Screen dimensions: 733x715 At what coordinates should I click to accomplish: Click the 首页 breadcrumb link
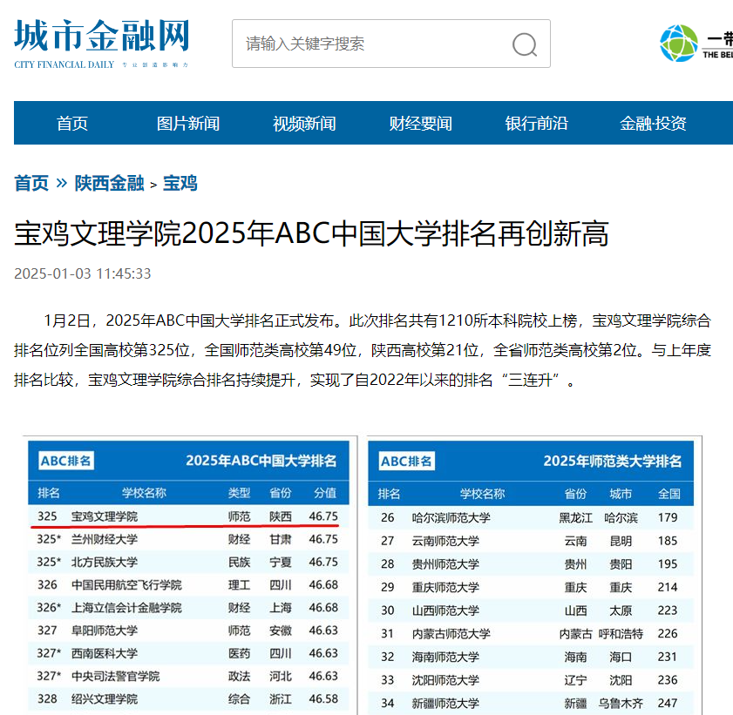[31, 183]
